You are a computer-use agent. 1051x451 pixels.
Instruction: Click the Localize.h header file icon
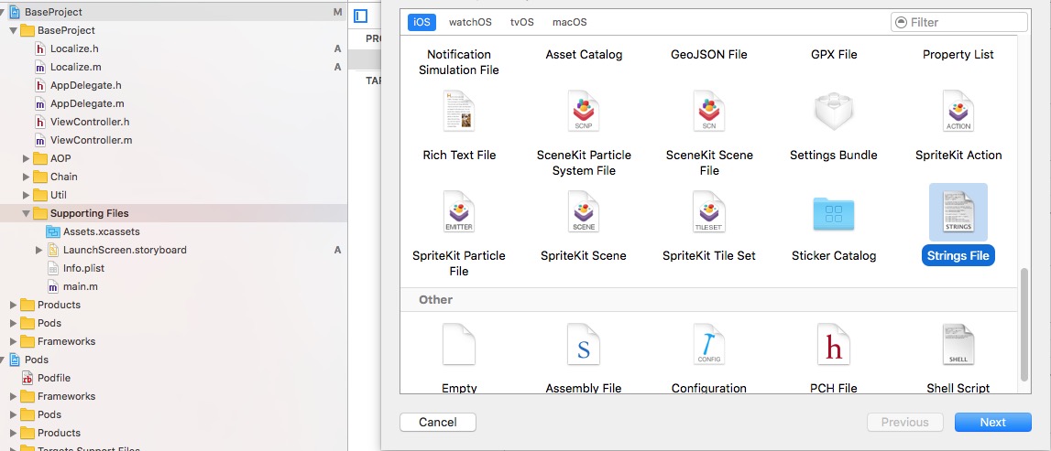[40, 48]
